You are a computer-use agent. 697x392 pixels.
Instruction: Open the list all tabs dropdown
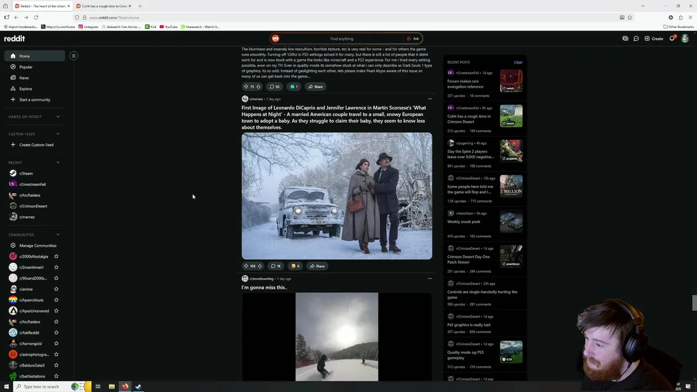[643, 6]
